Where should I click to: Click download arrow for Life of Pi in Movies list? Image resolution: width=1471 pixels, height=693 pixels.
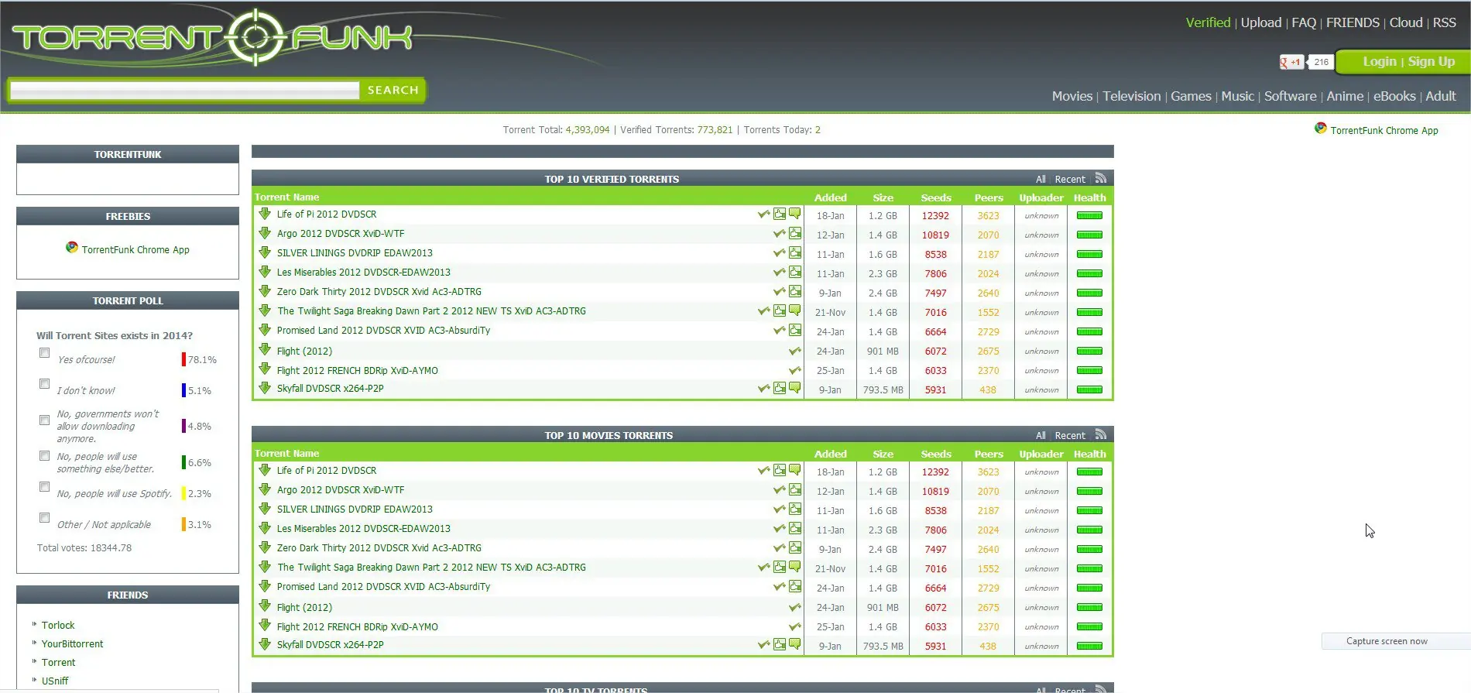265,470
